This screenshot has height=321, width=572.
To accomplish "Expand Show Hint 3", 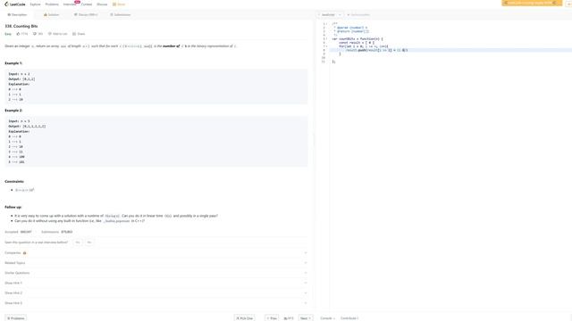I will (156, 303).
